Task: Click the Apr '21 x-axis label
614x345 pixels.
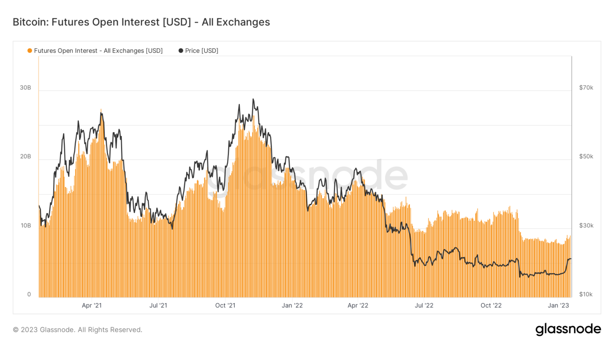Action: (92, 305)
